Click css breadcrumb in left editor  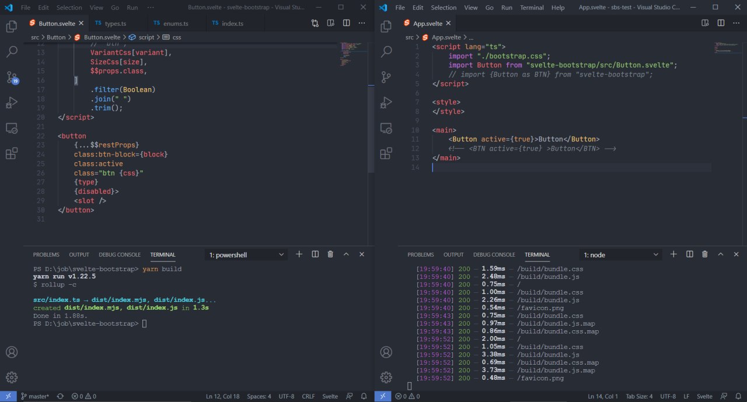pyautogui.click(x=172, y=37)
